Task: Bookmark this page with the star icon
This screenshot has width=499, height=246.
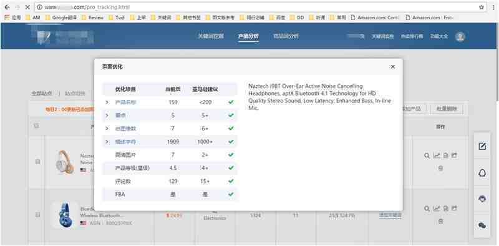Action: point(482,7)
